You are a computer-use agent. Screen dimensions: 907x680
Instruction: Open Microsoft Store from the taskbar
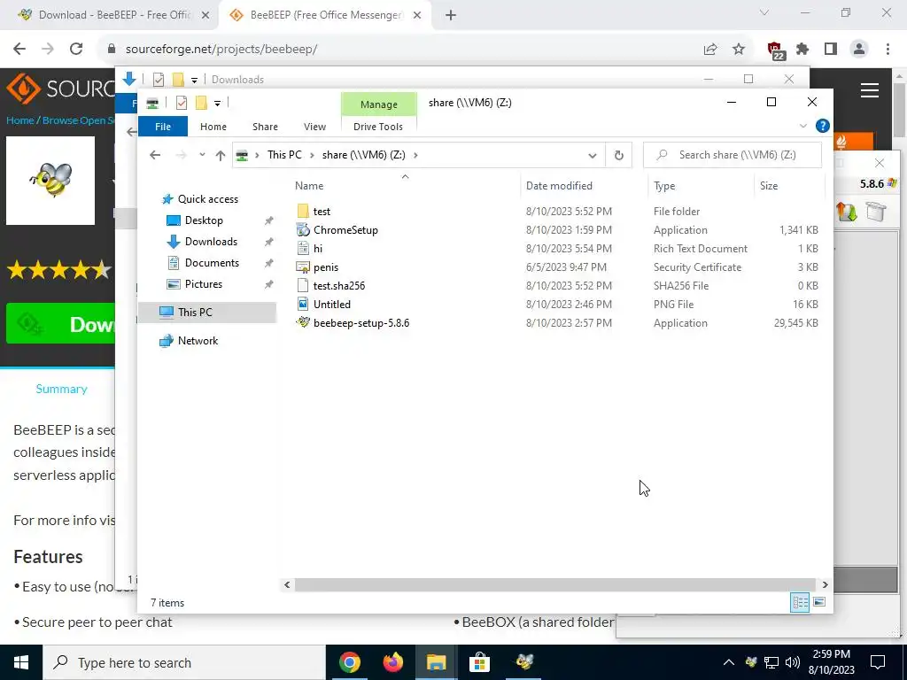(479, 662)
